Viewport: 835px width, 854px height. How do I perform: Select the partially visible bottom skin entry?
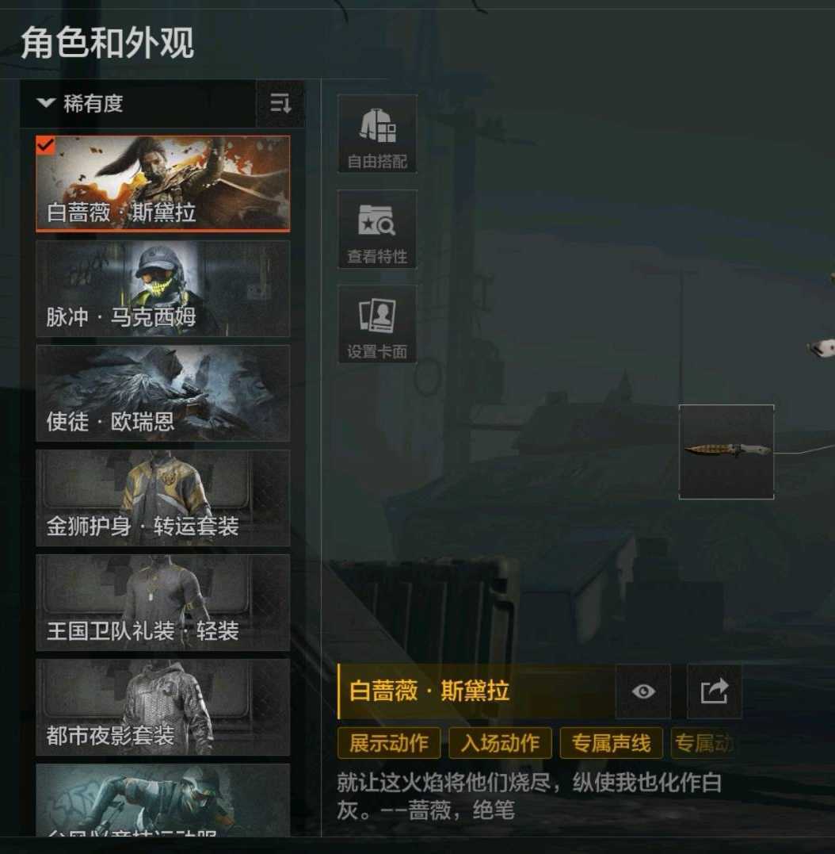point(163,800)
